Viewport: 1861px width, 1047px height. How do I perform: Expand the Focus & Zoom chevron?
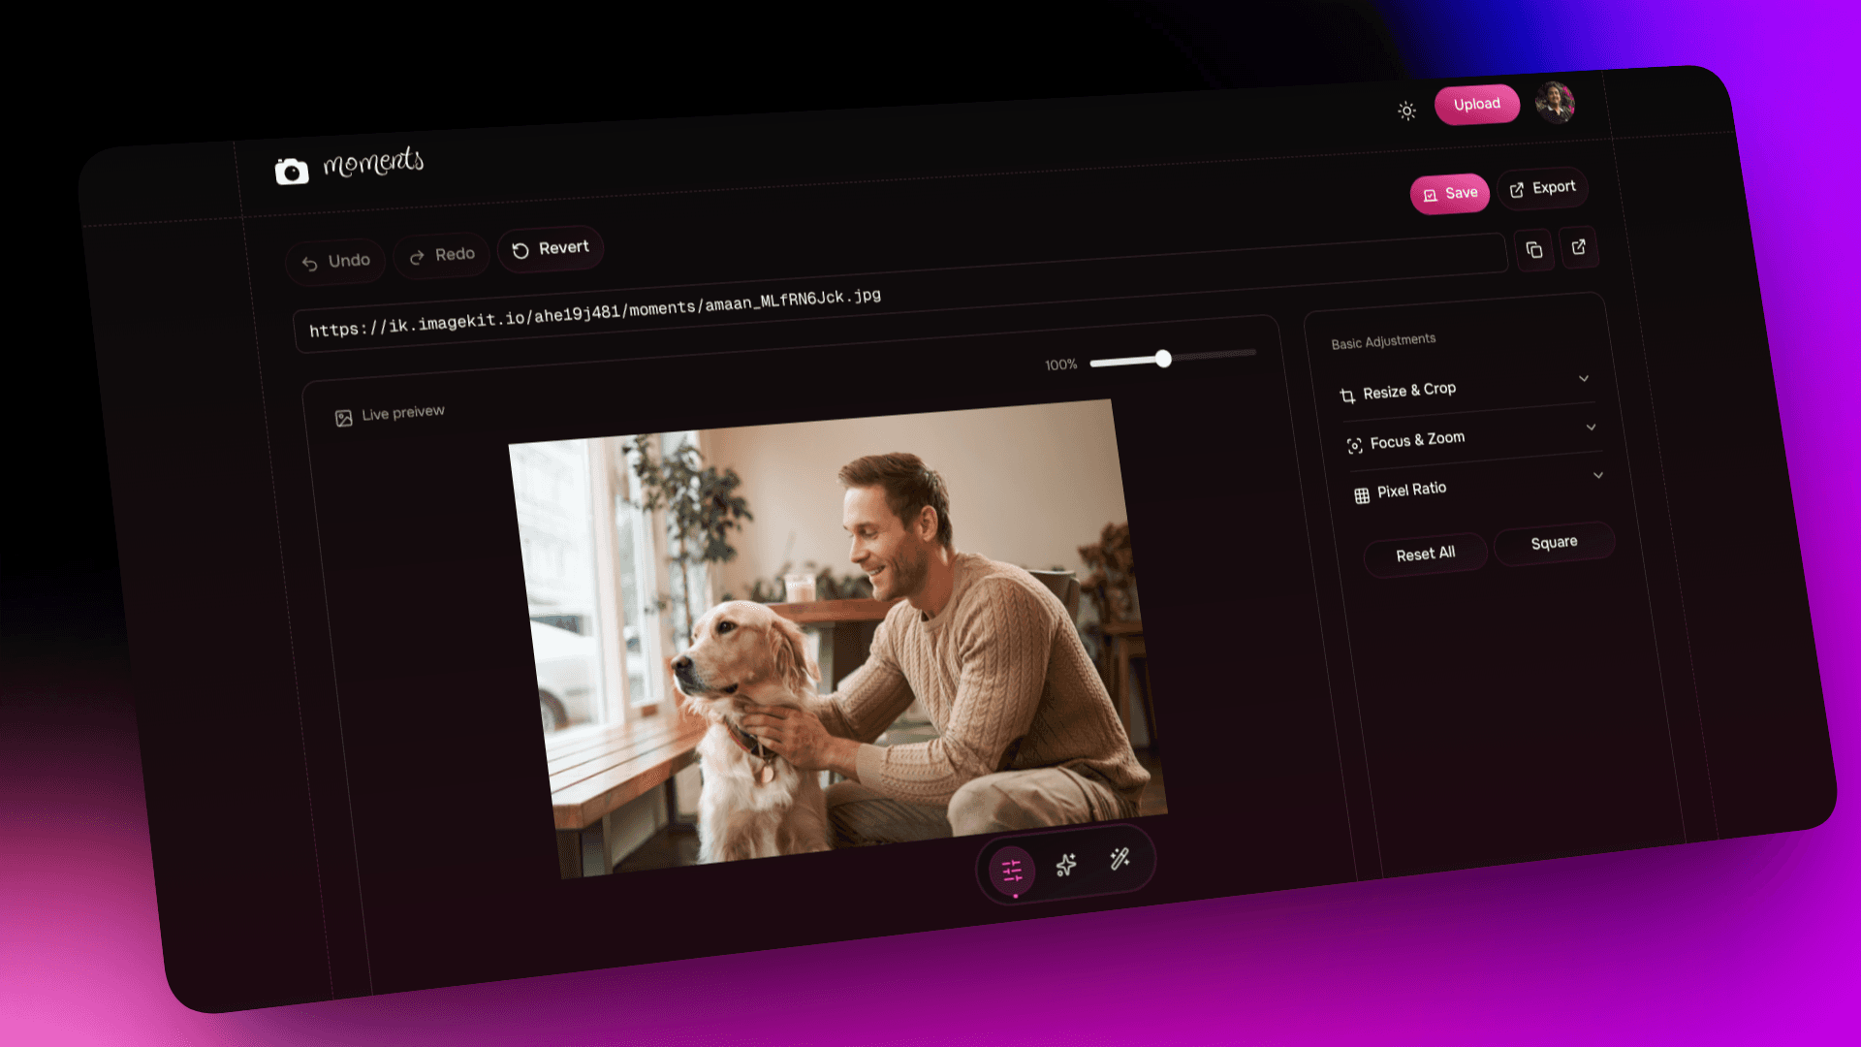coord(1591,427)
